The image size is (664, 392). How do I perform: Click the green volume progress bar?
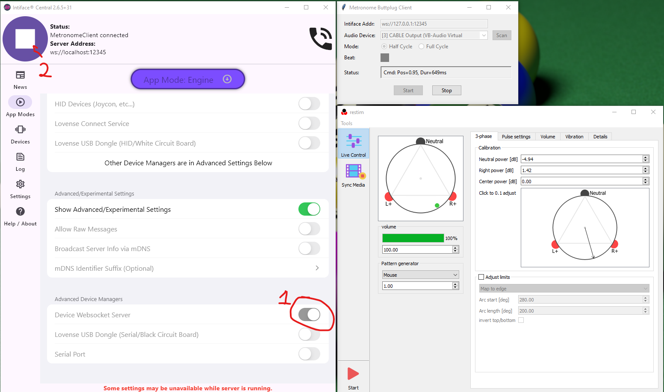pyautogui.click(x=413, y=238)
